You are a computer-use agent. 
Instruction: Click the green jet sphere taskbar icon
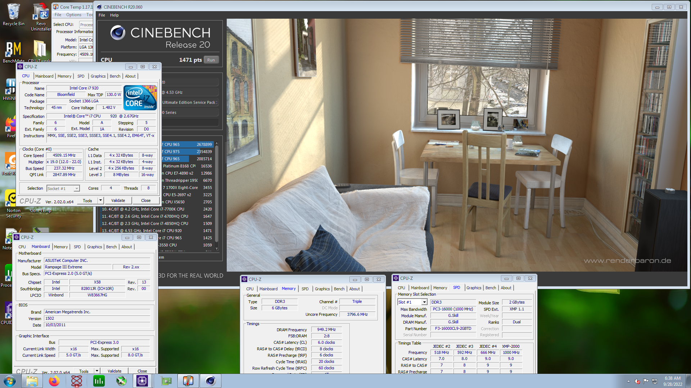[121, 381]
